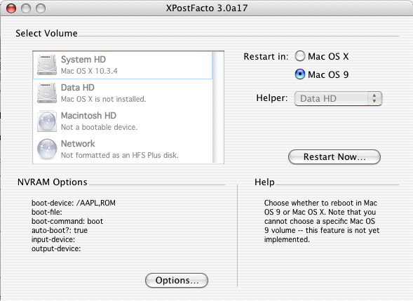The height and width of the screenshot is (301, 413).
Task: Click the Network globe icon
Action: tap(47, 149)
